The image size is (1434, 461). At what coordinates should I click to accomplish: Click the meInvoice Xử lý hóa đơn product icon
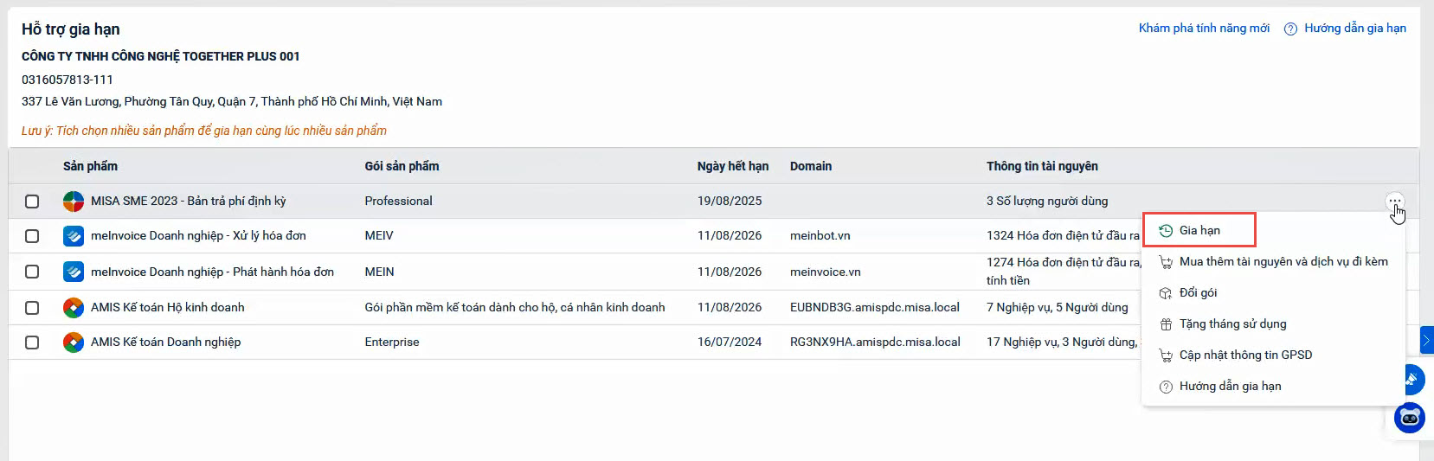tap(74, 236)
